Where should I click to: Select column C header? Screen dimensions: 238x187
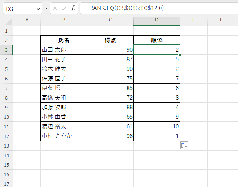click(110, 20)
